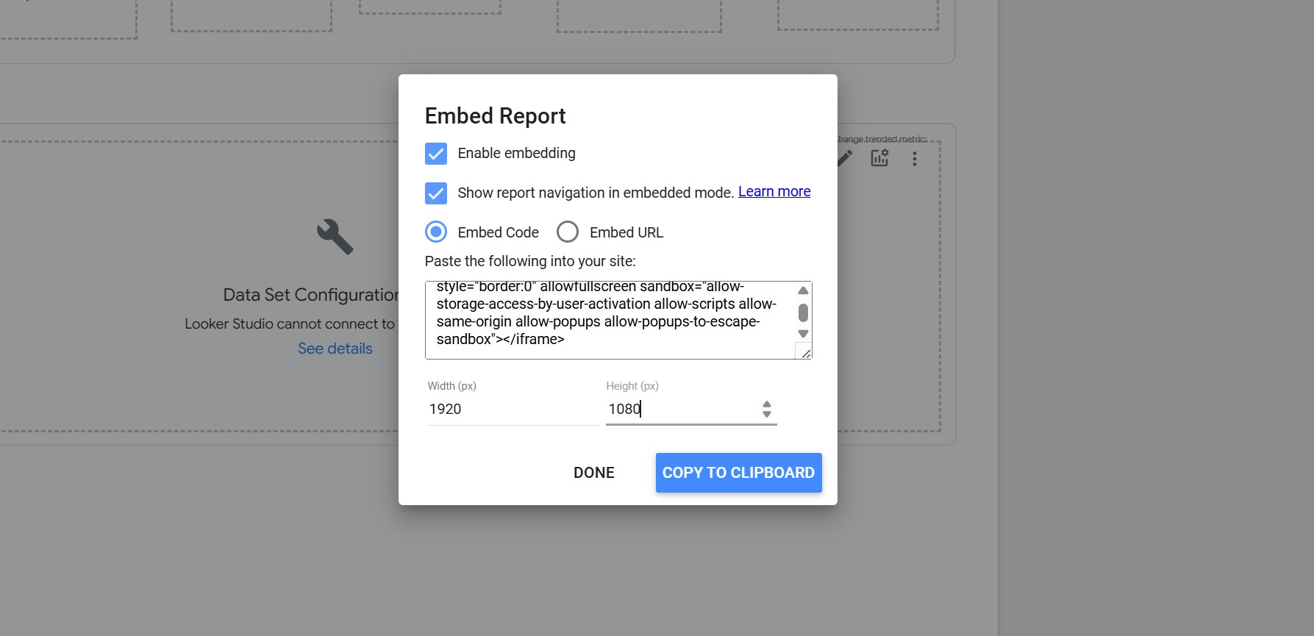Click the embed code scrollbar down arrow
Screen dimensions: 1314x636
tap(803, 334)
